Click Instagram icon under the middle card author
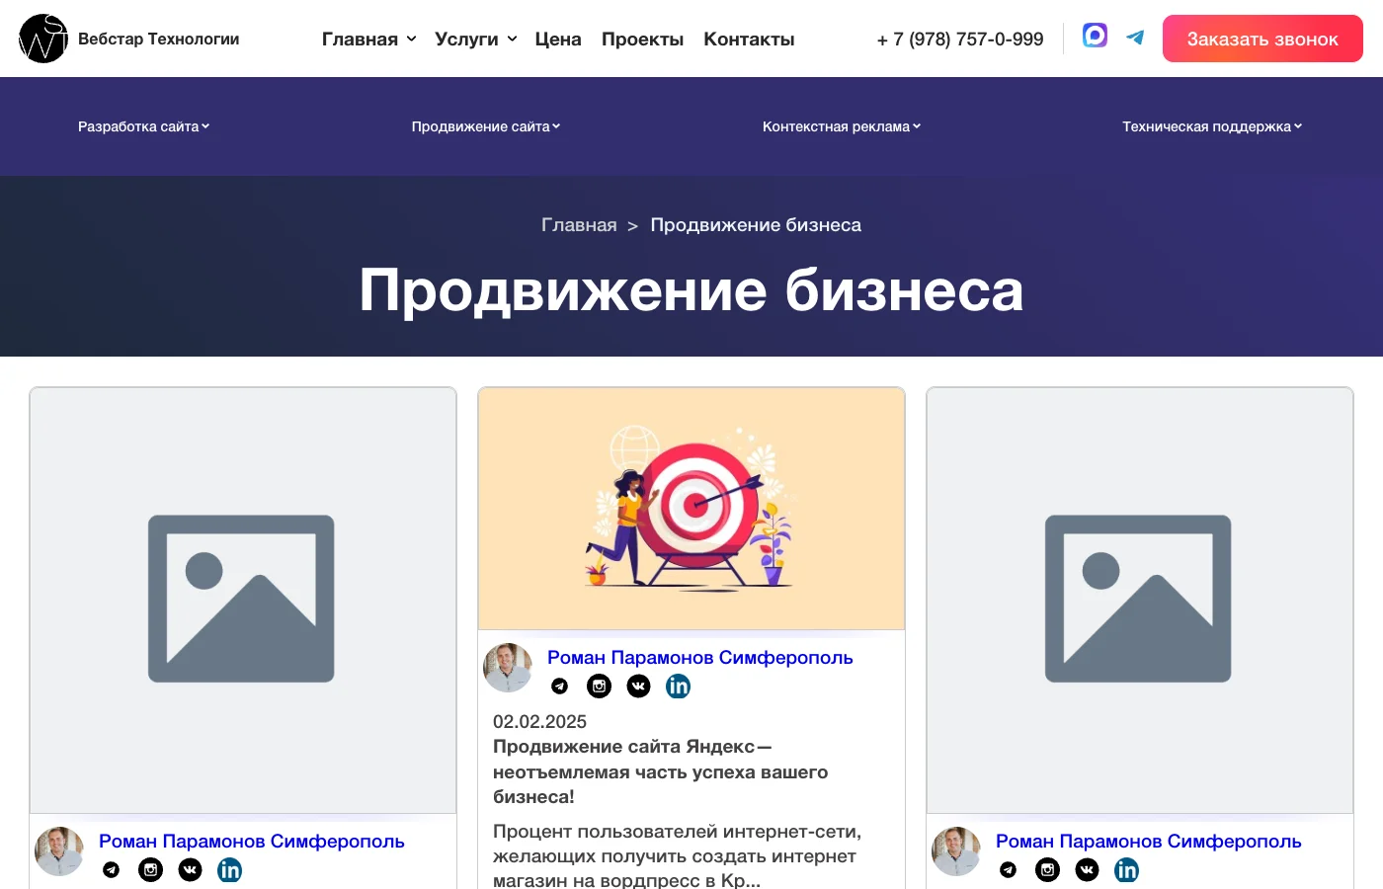Viewport: 1383px width, 889px height. coord(599,687)
